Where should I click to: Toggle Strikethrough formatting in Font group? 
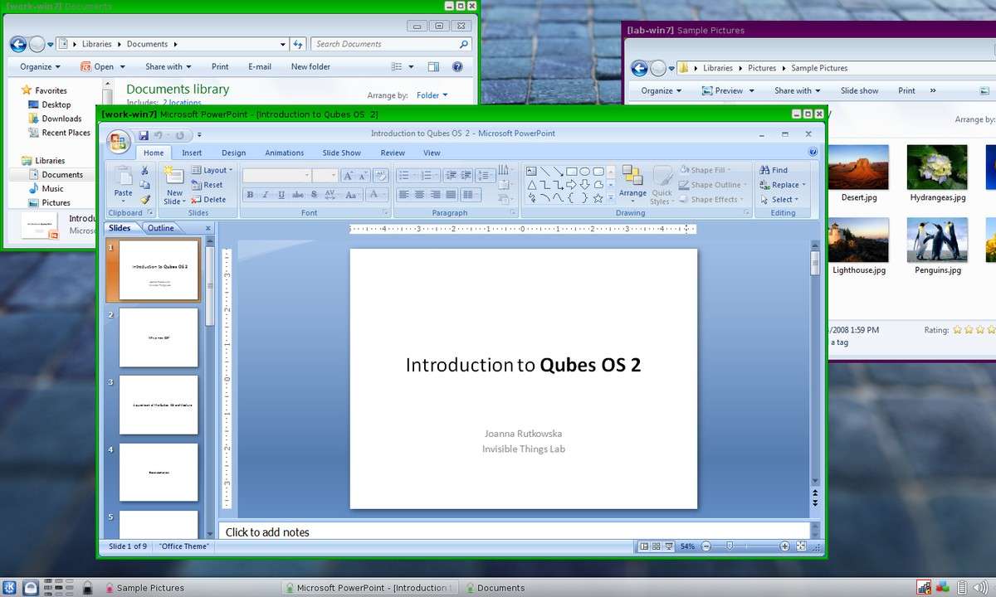[x=297, y=195]
